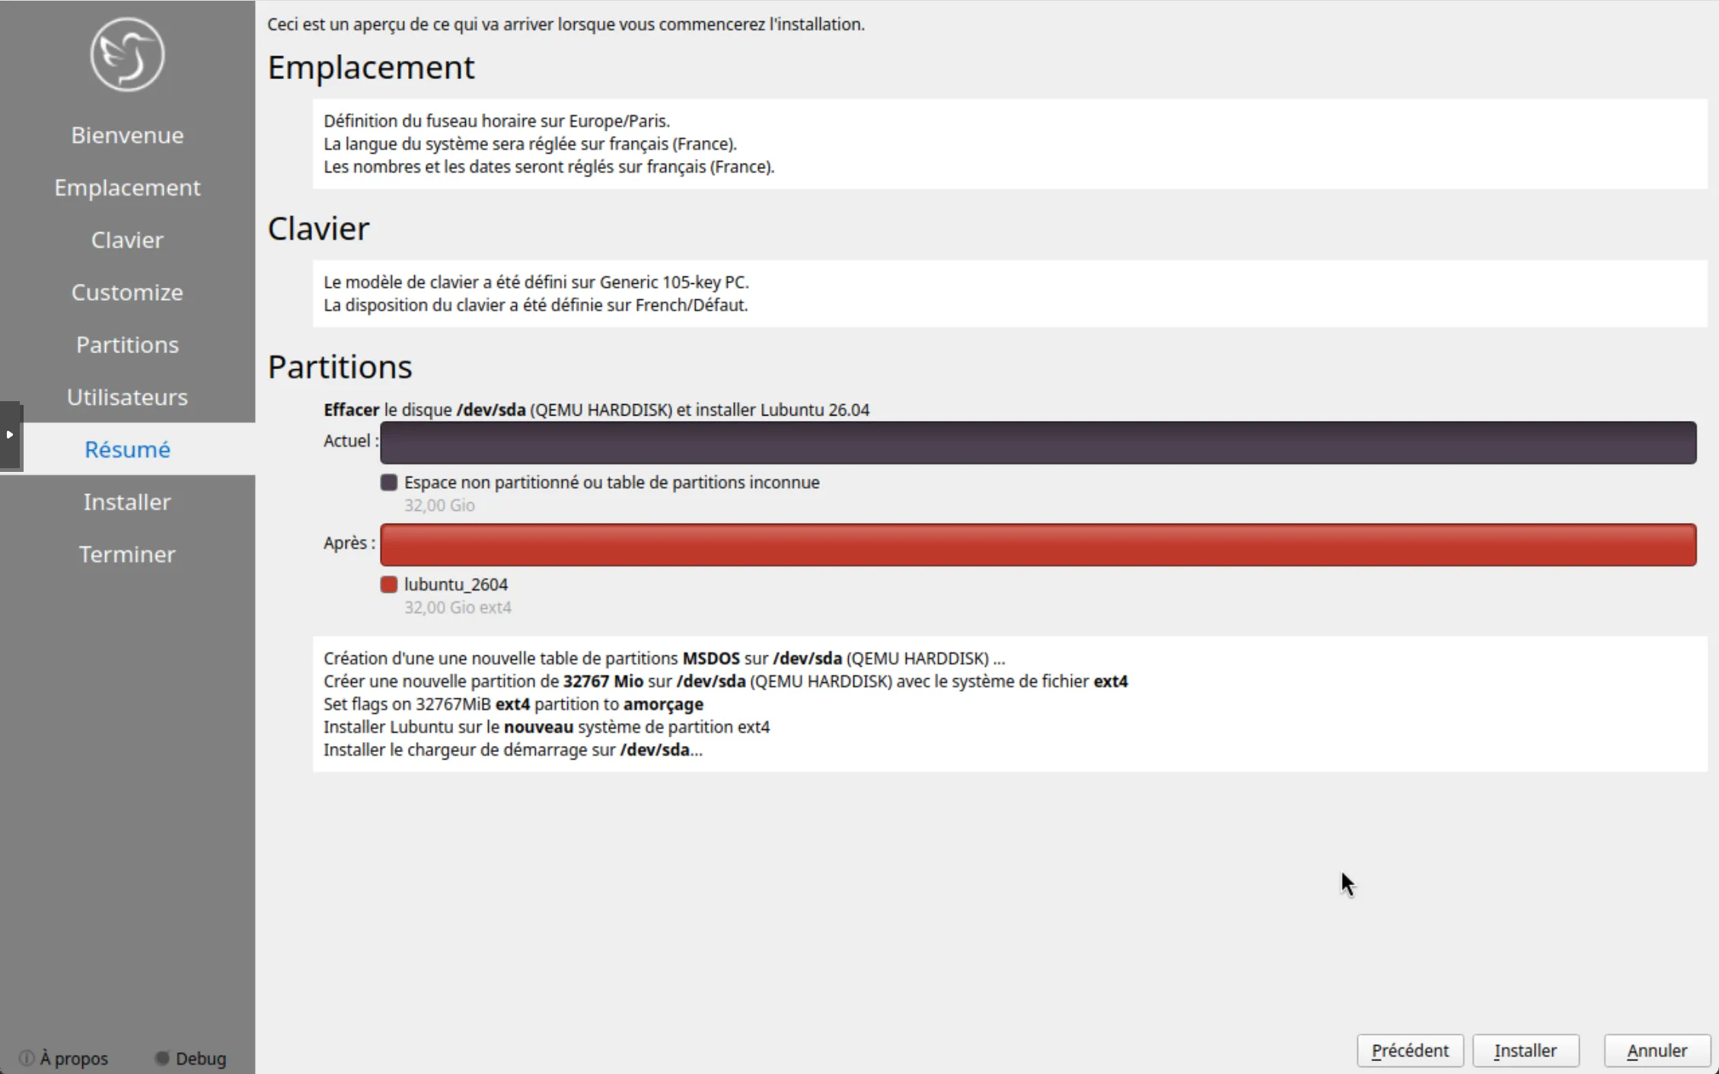Click 'Les nombres et les dates' line
Viewport: 1719px width, 1074px height.
point(549,167)
